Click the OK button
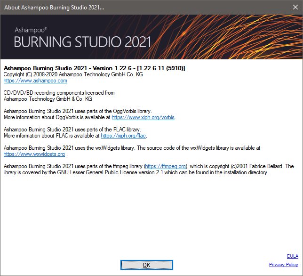 [146, 265]
